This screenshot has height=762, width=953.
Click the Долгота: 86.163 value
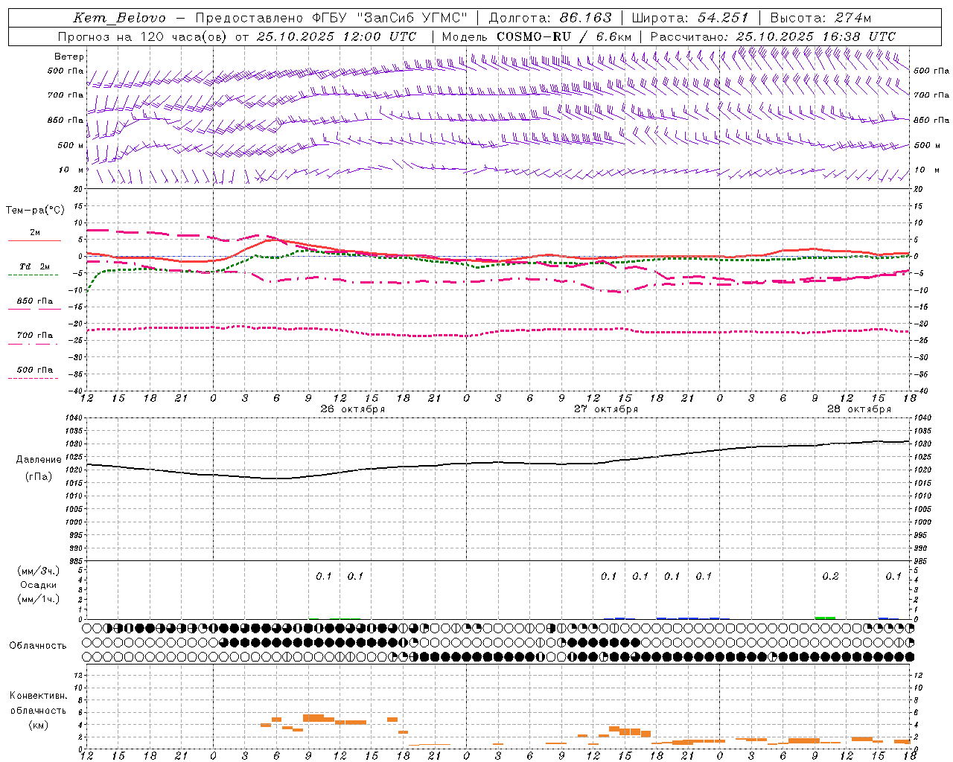[549, 18]
